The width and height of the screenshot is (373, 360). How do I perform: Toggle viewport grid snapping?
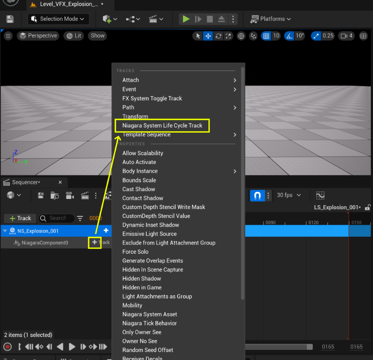click(x=266, y=36)
